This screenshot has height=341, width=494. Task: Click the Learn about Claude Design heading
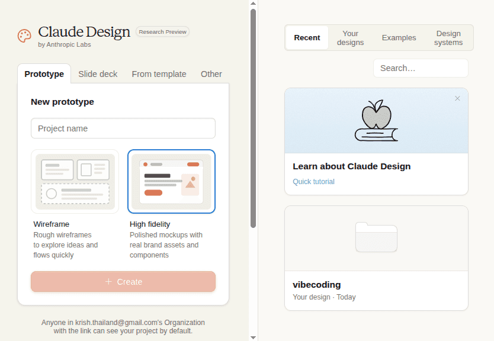pos(352,166)
